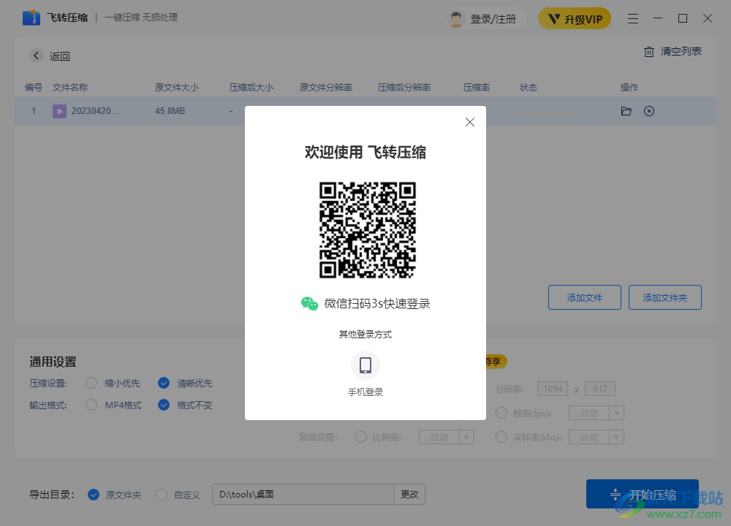Choose 原文件夹 as export directory

94,495
